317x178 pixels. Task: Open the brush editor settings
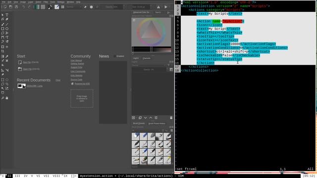[x=57, y=7]
